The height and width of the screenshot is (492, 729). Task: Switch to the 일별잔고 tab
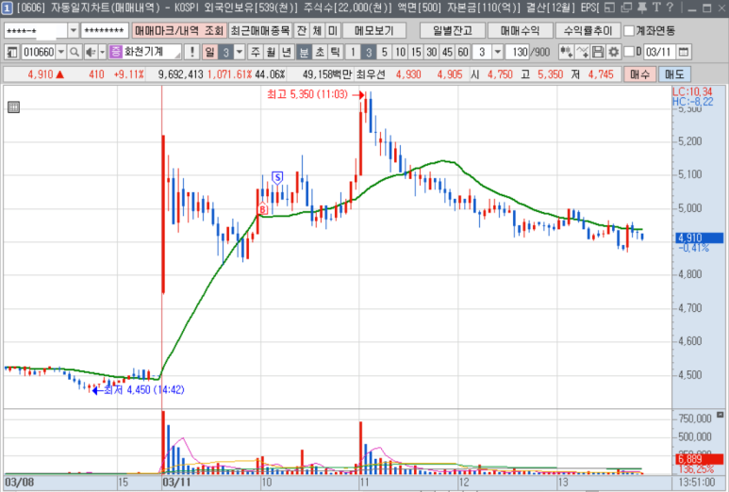click(x=452, y=30)
